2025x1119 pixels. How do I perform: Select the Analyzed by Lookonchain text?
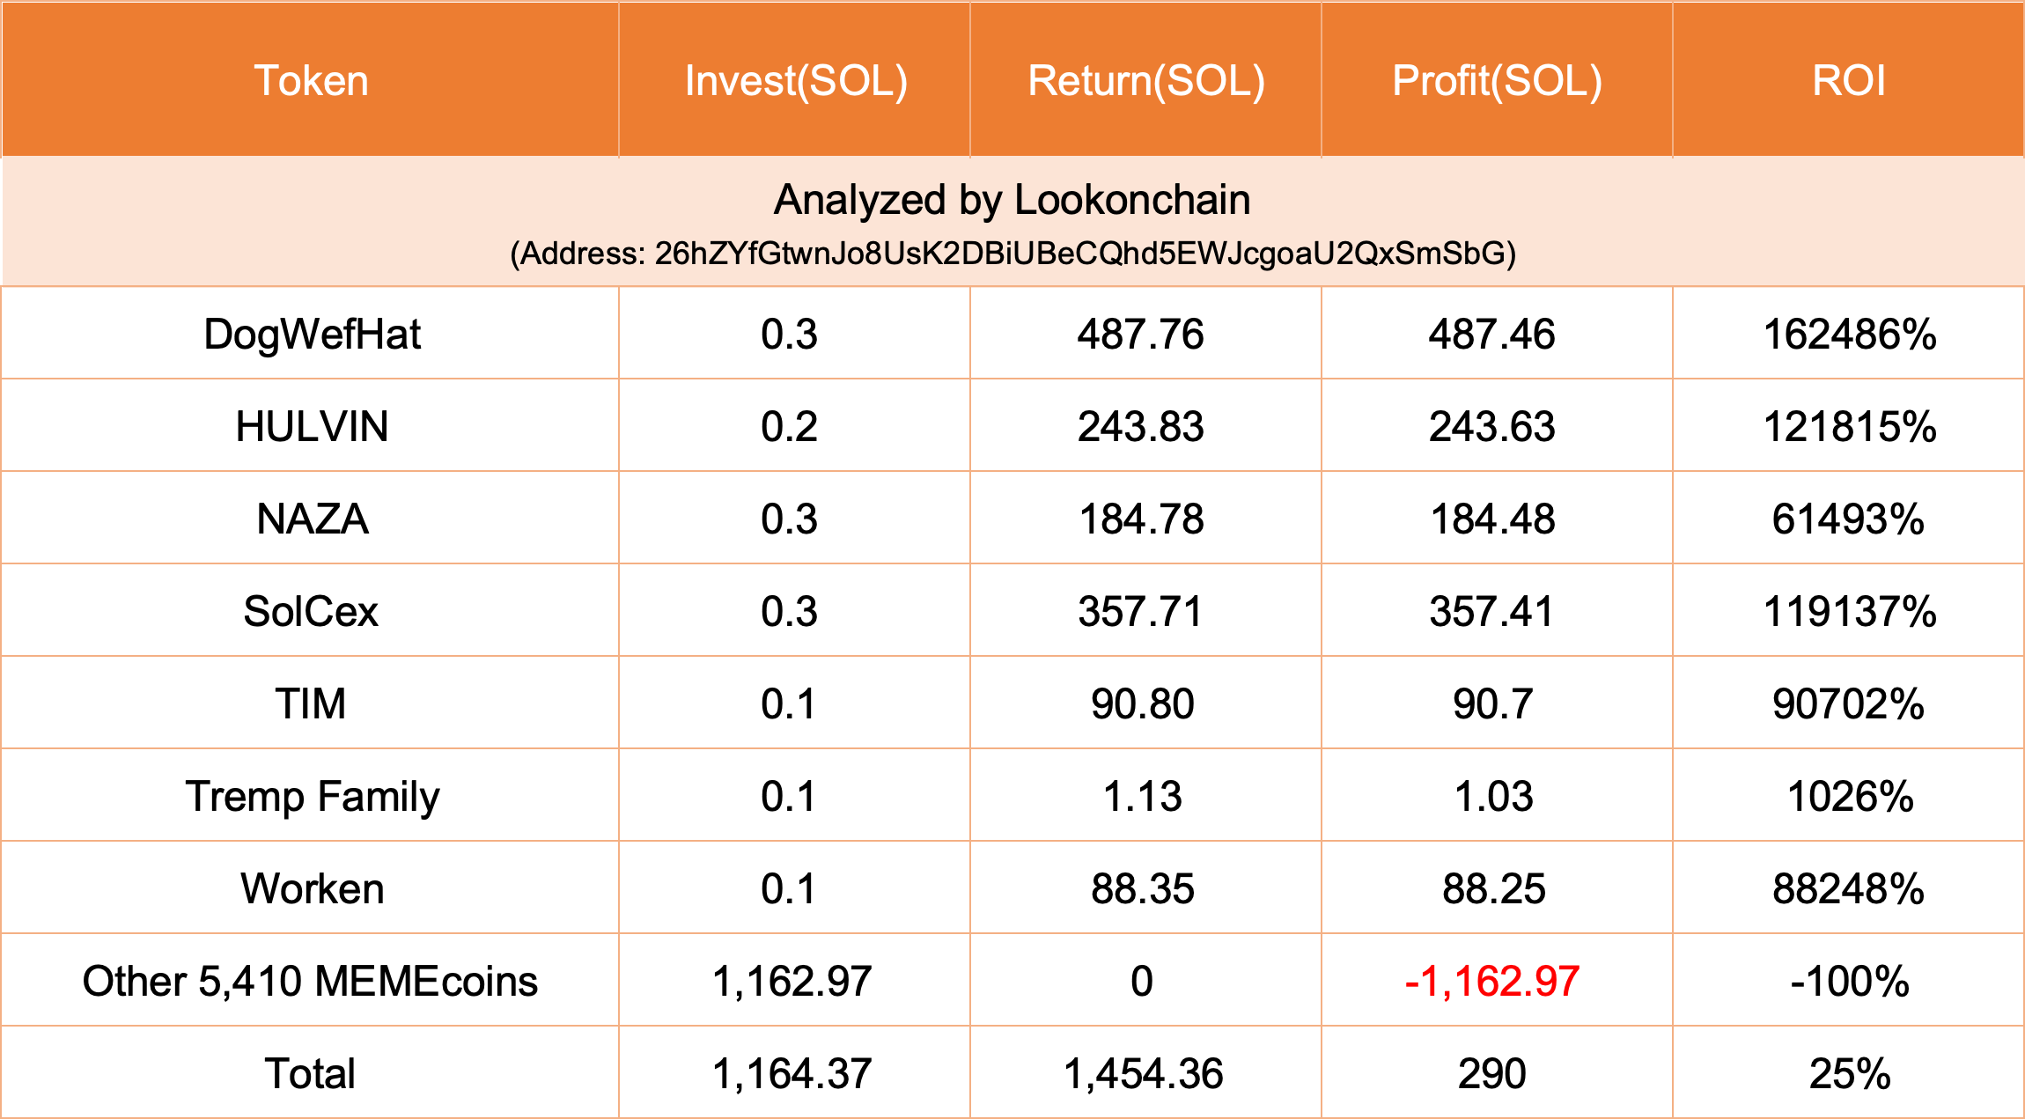click(1012, 201)
